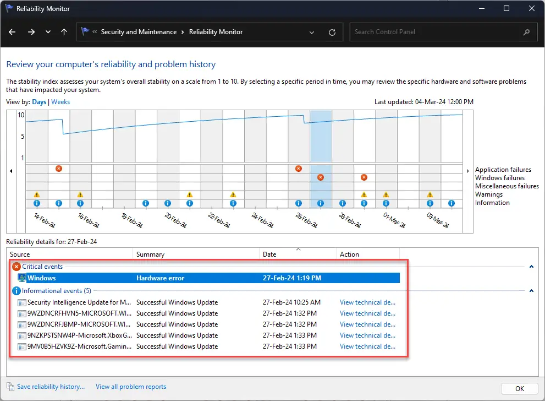
Task: Refresh the Reliability Monitor page
Action: [x=332, y=32]
